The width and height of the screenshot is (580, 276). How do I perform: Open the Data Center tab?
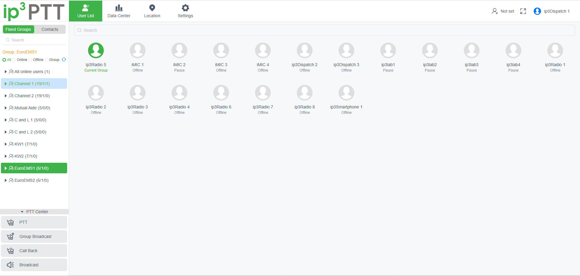(x=119, y=11)
